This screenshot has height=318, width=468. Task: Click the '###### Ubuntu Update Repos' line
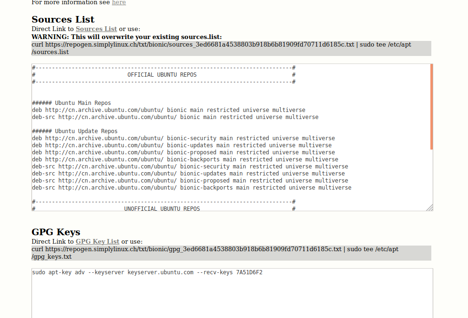pyautogui.click(x=75, y=131)
